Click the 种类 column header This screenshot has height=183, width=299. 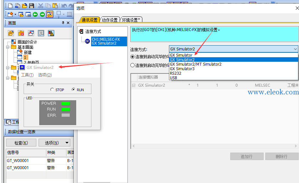click(x=56, y=152)
